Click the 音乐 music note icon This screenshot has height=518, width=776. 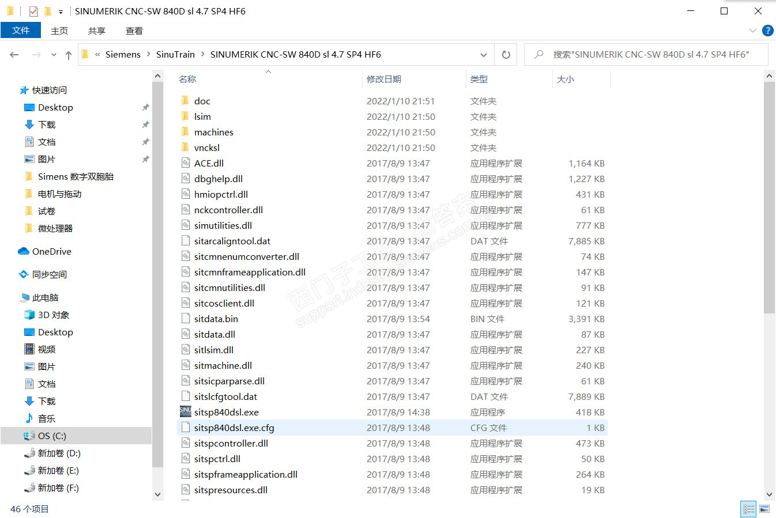point(29,418)
